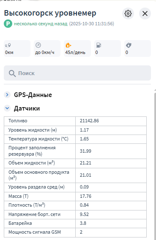Select Процент заполнения резервуара (%) label
156x240 pixels.
(x=32, y=151)
